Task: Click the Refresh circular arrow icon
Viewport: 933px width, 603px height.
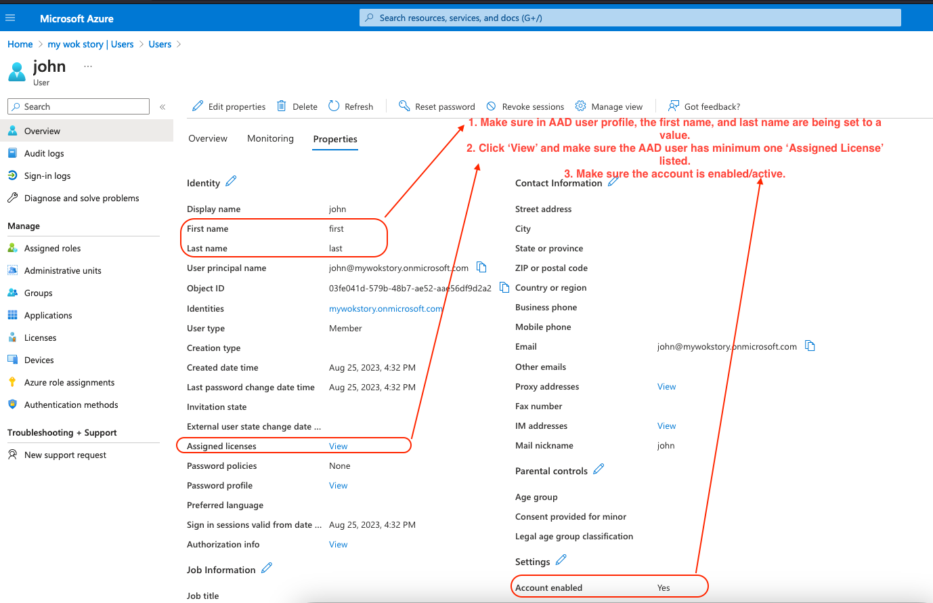Action: pyautogui.click(x=334, y=106)
